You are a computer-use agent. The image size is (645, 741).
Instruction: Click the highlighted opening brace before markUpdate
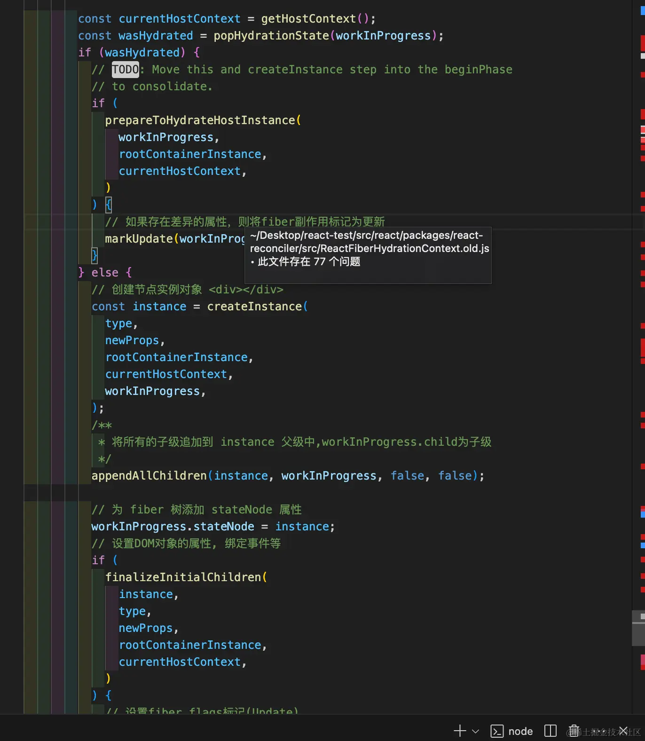pos(109,205)
